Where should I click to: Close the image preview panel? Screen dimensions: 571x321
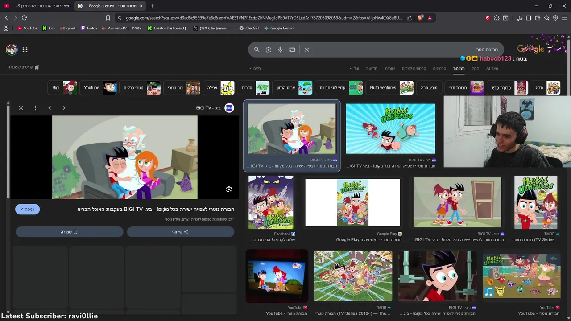21,108
